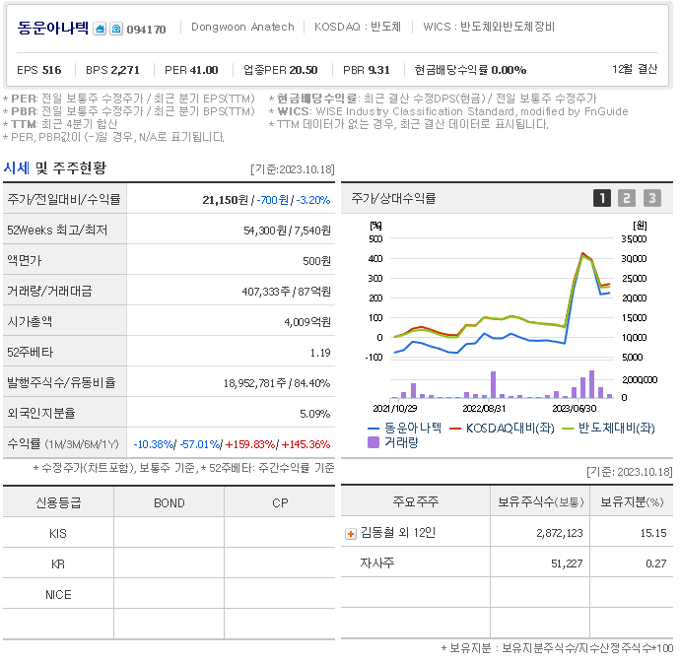
Task: Open the company homepage icon next to 동운아나텍
Action: click(x=100, y=29)
